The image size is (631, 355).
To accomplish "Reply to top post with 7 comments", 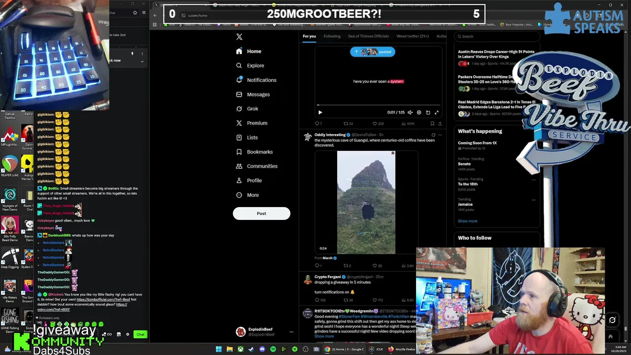I will tap(318, 124).
